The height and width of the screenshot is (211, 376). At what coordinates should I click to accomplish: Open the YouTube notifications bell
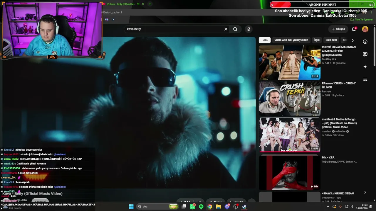point(354,29)
